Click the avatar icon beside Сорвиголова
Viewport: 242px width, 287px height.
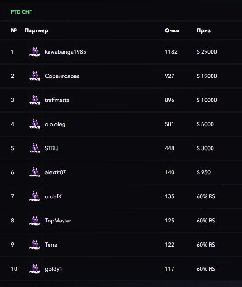[x=35, y=76]
